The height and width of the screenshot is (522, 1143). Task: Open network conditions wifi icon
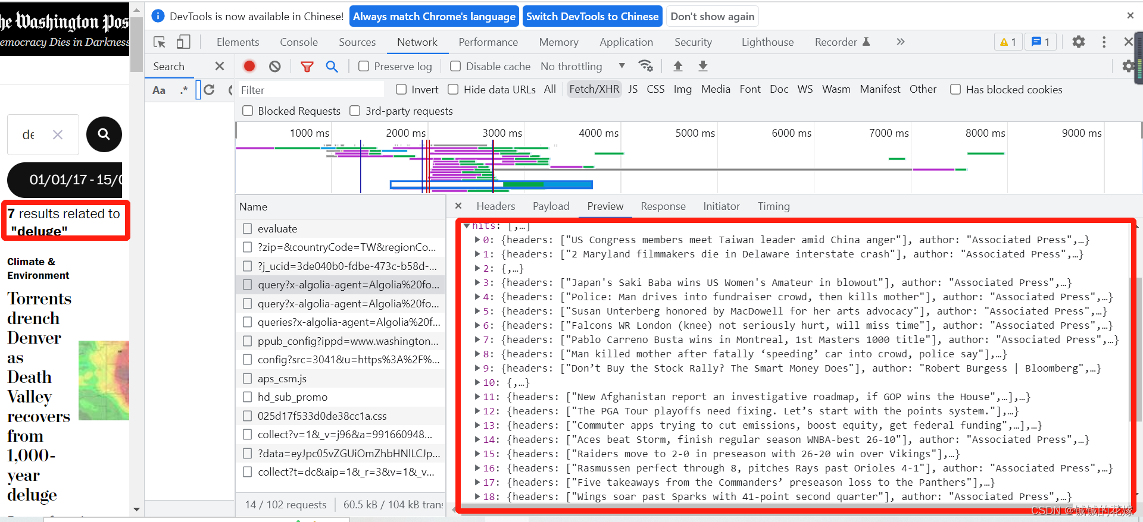(x=645, y=65)
